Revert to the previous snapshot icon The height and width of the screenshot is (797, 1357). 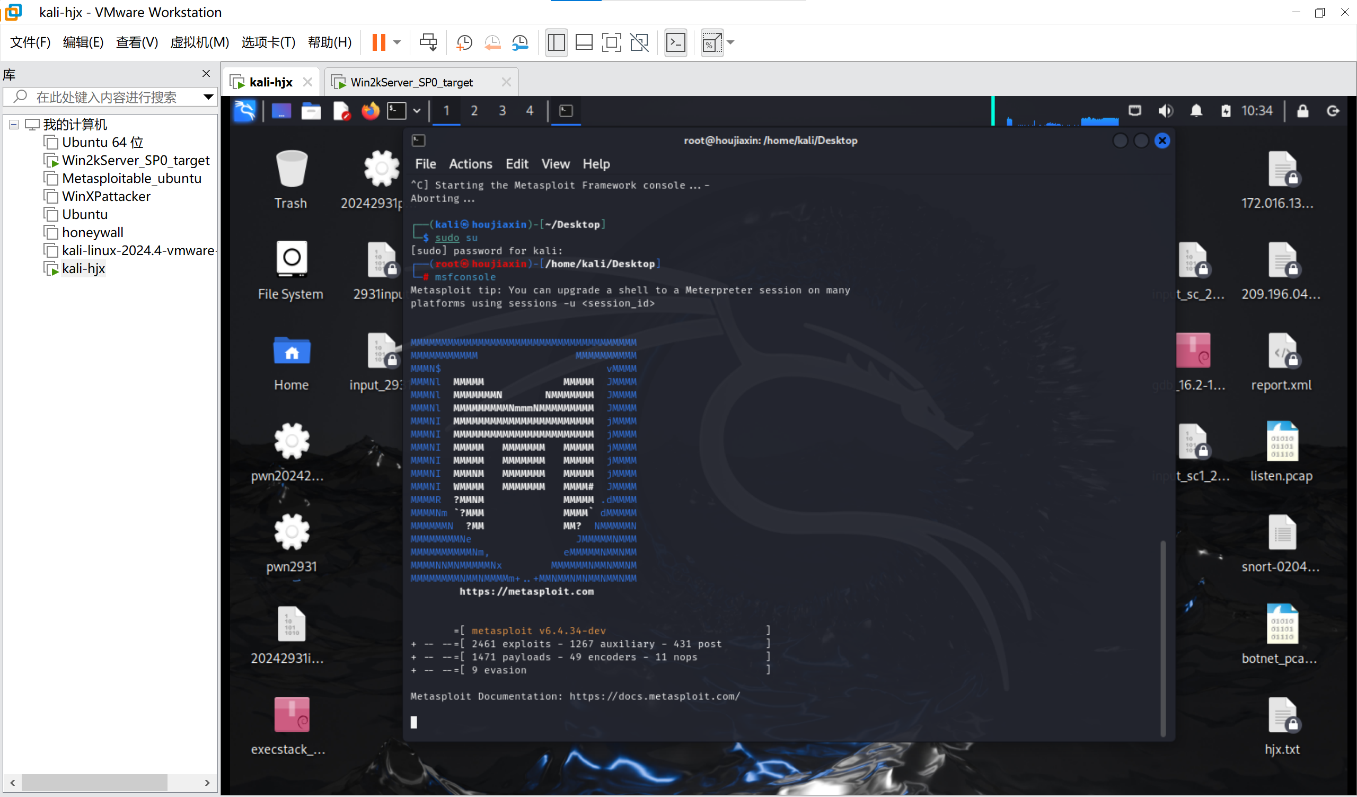(492, 42)
